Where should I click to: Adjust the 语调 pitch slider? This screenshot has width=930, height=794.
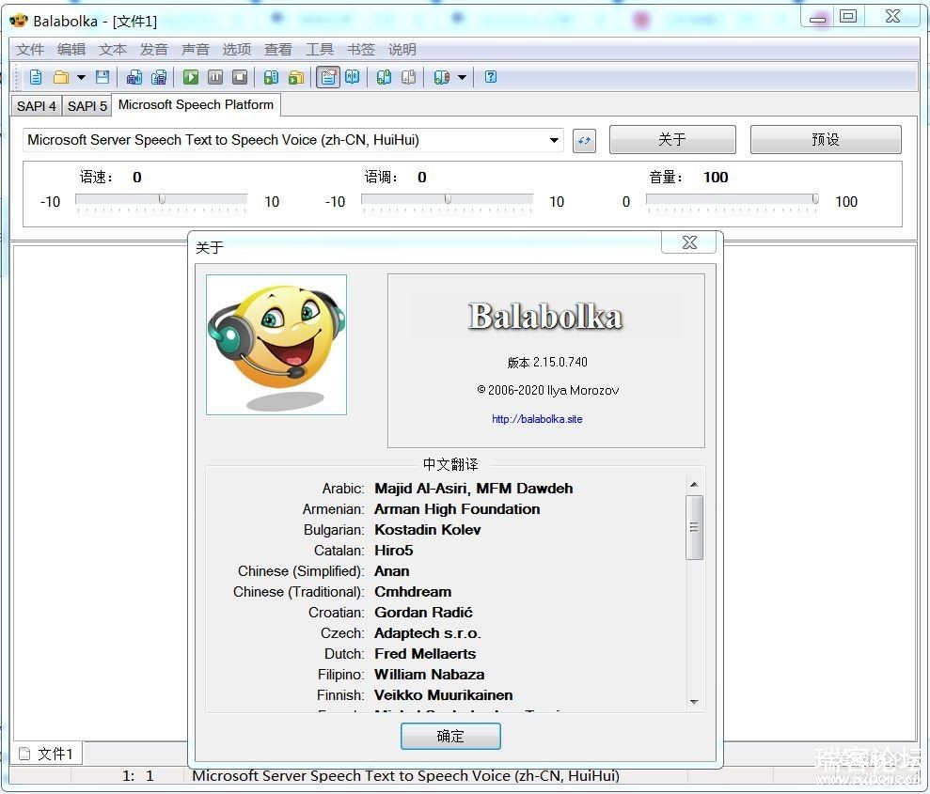pos(448,200)
